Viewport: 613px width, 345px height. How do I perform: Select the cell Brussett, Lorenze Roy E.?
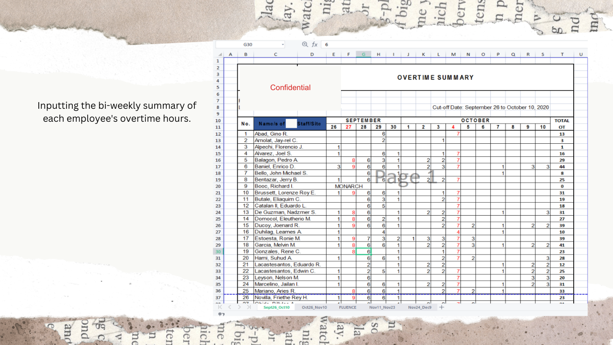[x=290, y=193]
